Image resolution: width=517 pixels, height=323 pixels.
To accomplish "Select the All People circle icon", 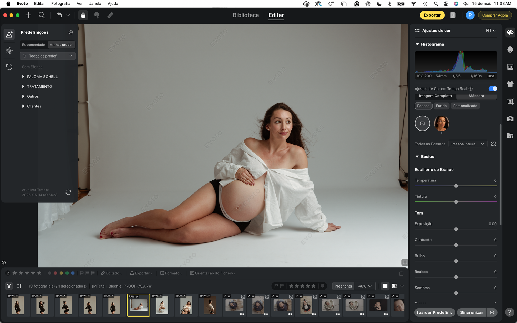I will pos(422,123).
